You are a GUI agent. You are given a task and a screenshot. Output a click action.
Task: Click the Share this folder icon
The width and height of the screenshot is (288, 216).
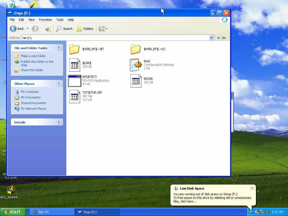17,70
